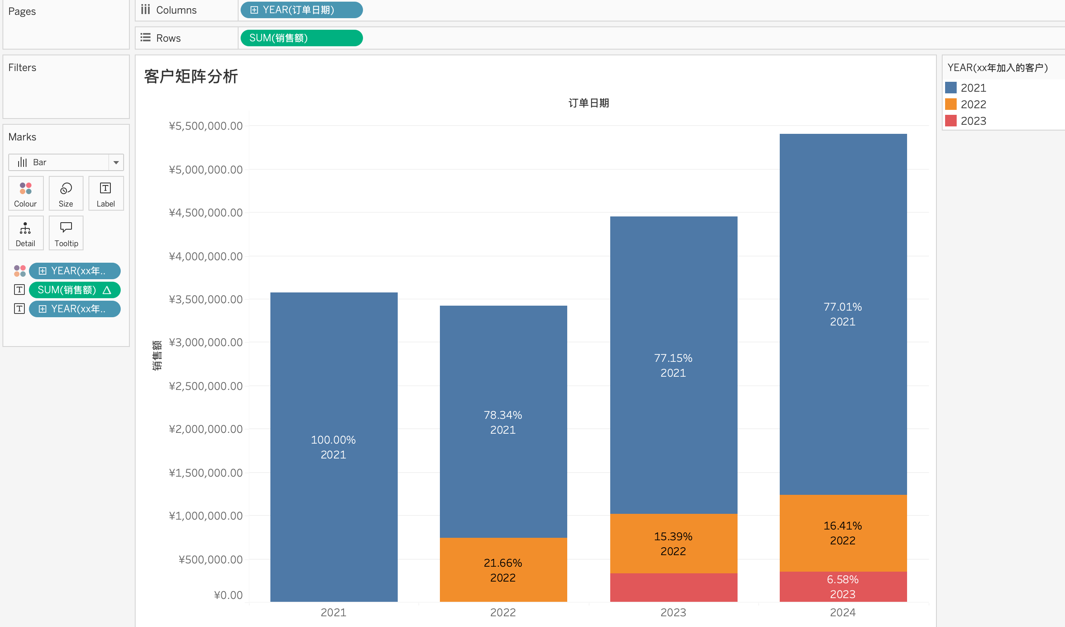Select the 2022 orange legend item
This screenshot has height=627, width=1065.
[973, 104]
